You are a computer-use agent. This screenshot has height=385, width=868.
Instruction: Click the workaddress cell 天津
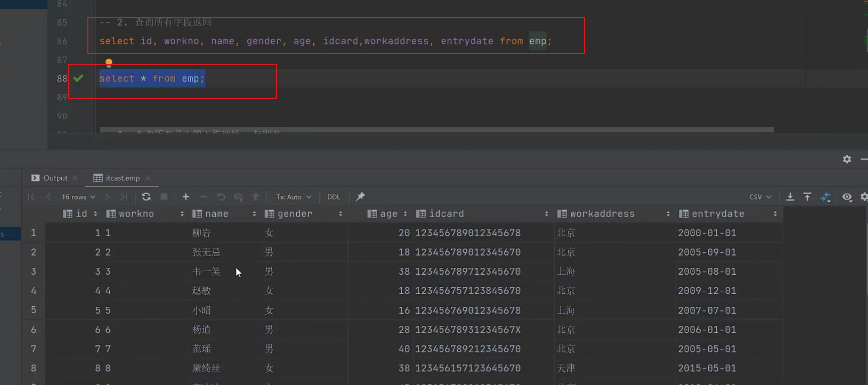[x=566, y=368]
